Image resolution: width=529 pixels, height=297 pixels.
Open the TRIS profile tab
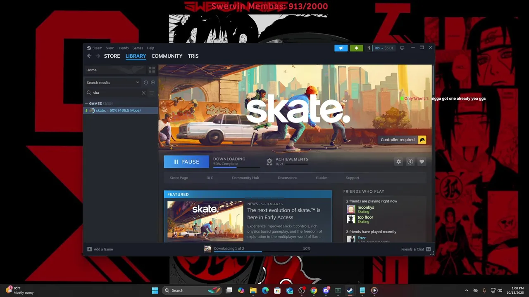coord(193,56)
